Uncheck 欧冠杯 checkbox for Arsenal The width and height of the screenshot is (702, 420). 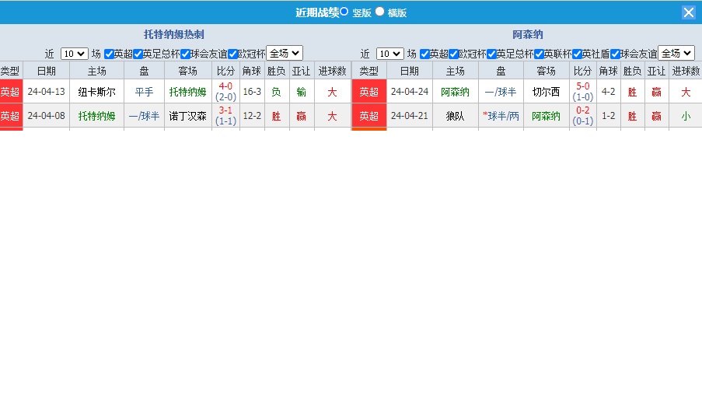(453, 54)
